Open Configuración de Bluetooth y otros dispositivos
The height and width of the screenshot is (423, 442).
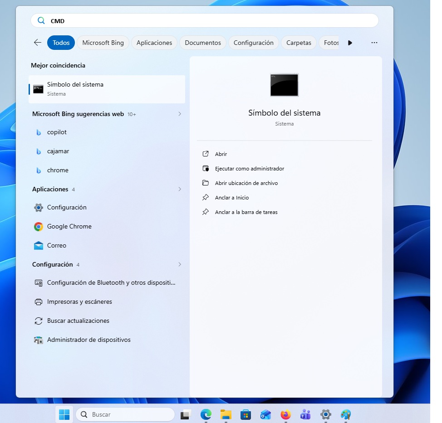point(107,283)
